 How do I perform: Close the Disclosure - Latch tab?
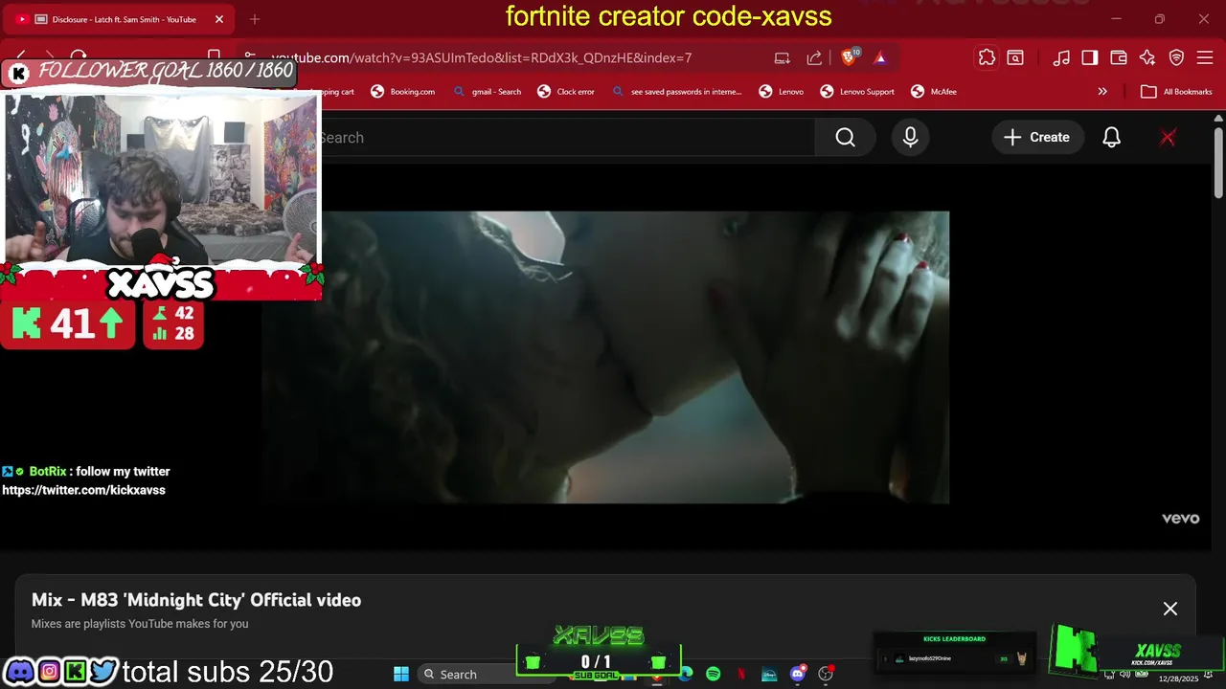click(219, 19)
